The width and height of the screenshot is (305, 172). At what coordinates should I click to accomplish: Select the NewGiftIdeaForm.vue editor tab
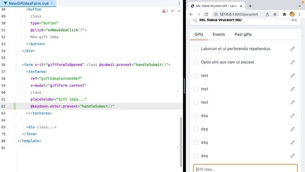(x=29, y=3)
